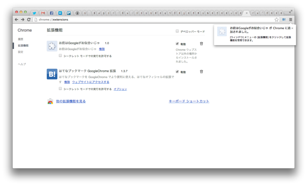The height and width of the screenshot is (186, 307).
Task: Click the Chrome Web Store rainbow icon
Action: 50,101
